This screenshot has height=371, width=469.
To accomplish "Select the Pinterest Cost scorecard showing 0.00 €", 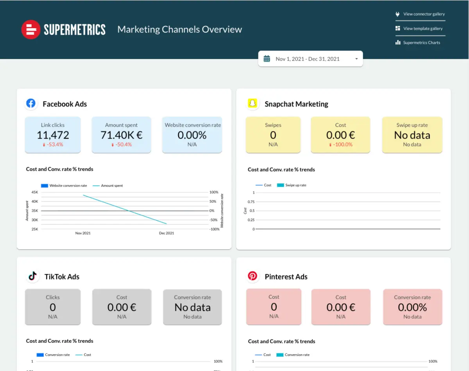I will [x=341, y=307].
